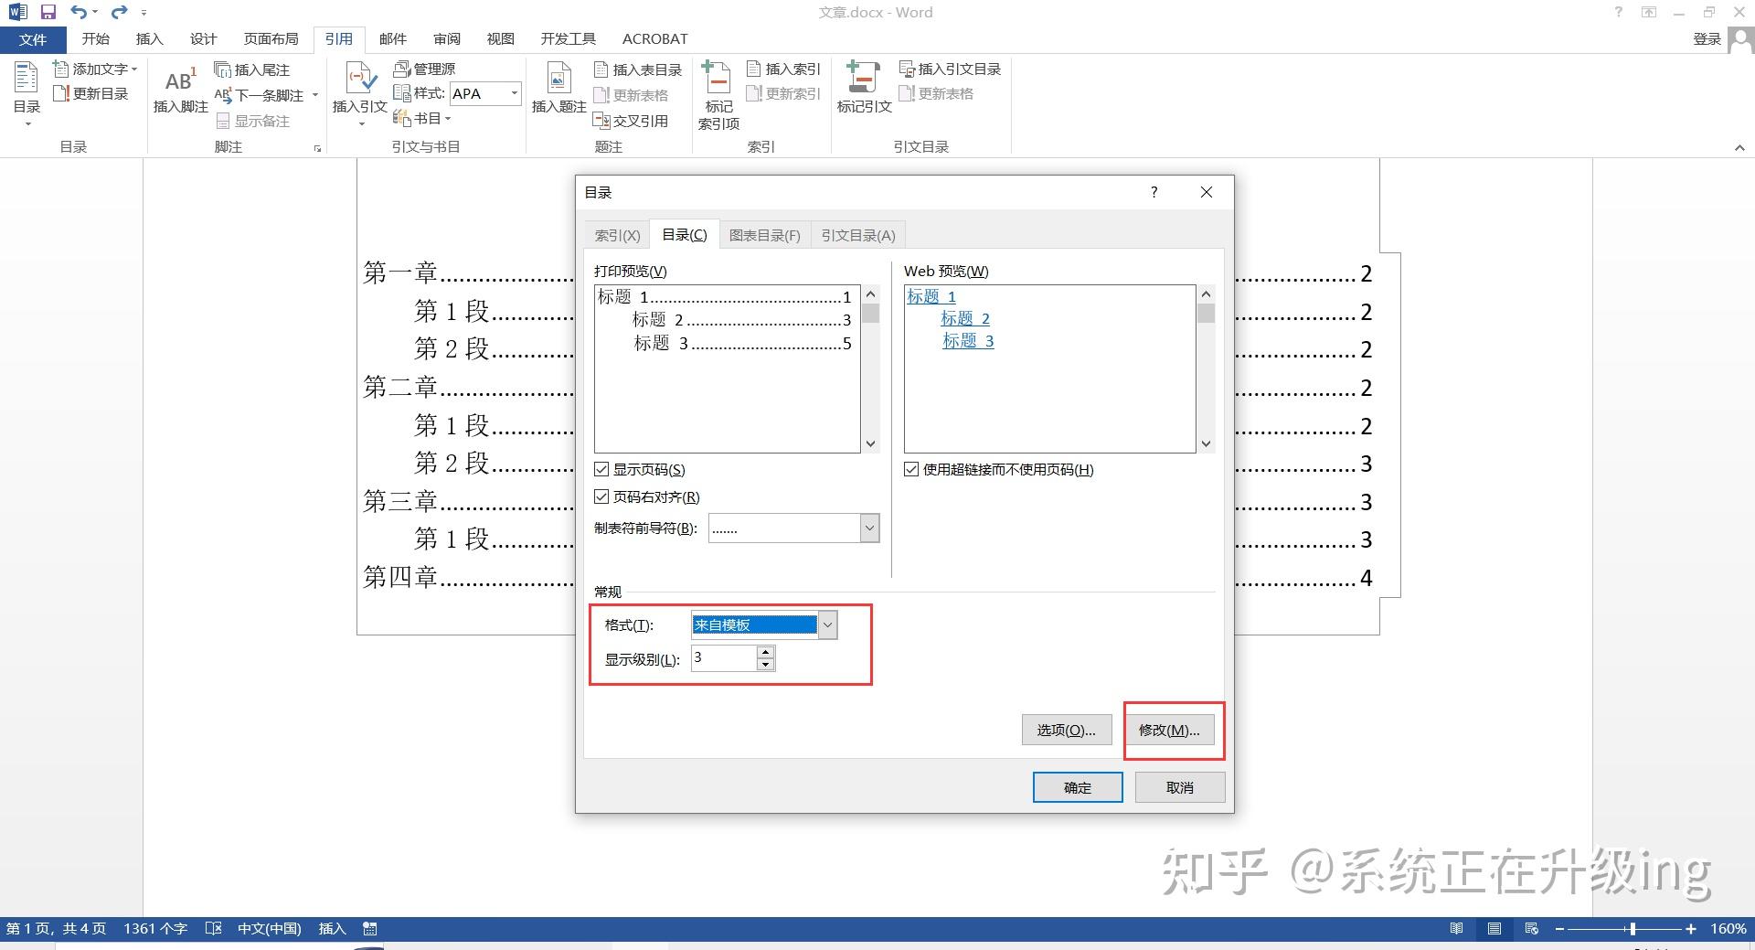Click the 修改(M)... button
The height and width of the screenshot is (950, 1755).
tap(1169, 731)
